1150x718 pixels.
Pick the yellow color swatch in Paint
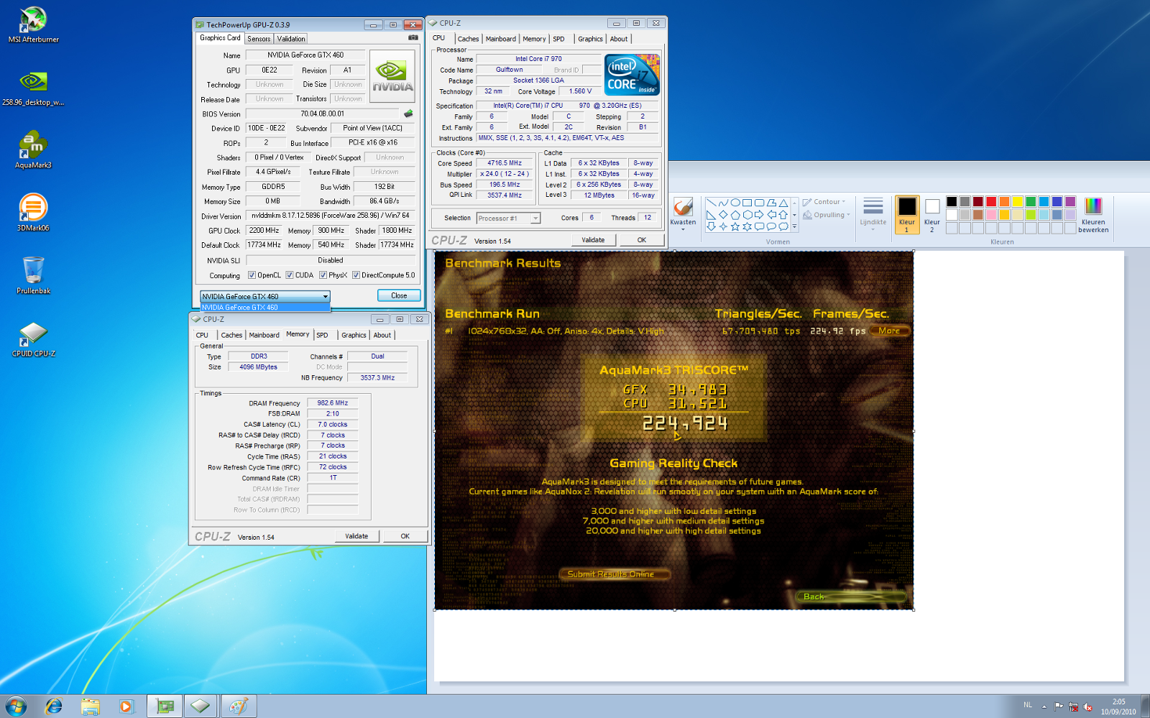1017,202
